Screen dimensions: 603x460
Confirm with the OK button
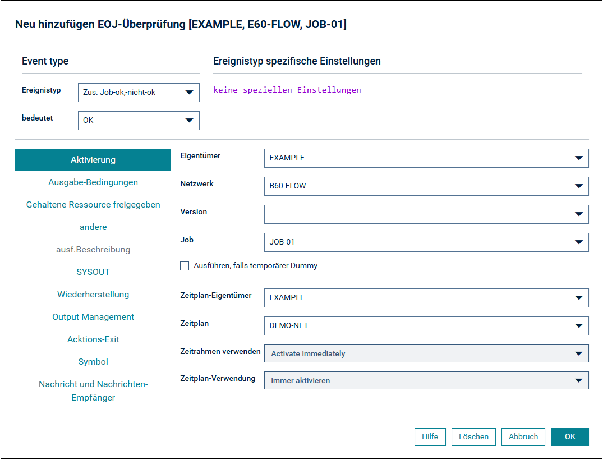coord(569,437)
